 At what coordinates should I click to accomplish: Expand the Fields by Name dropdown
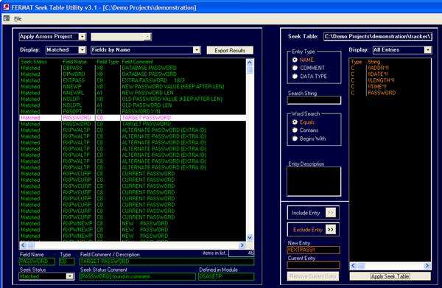[x=197, y=50]
